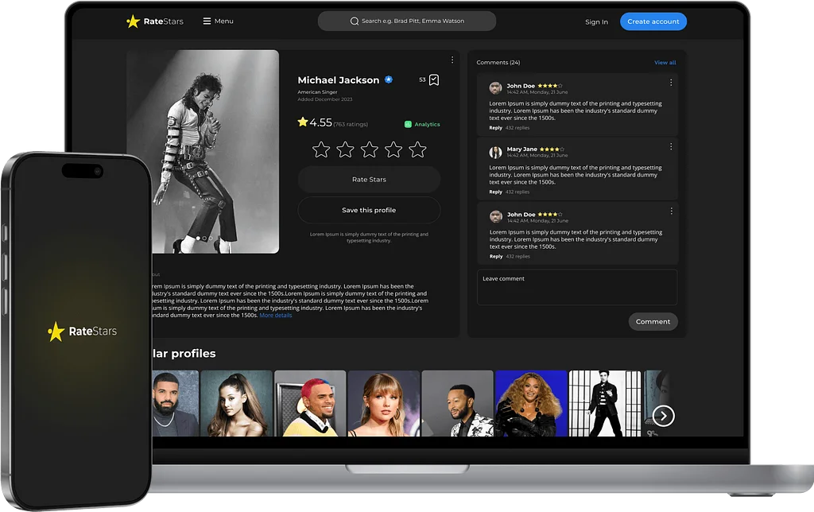
Task: Select the second carousel dot on the photo
Action: tap(204, 238)
